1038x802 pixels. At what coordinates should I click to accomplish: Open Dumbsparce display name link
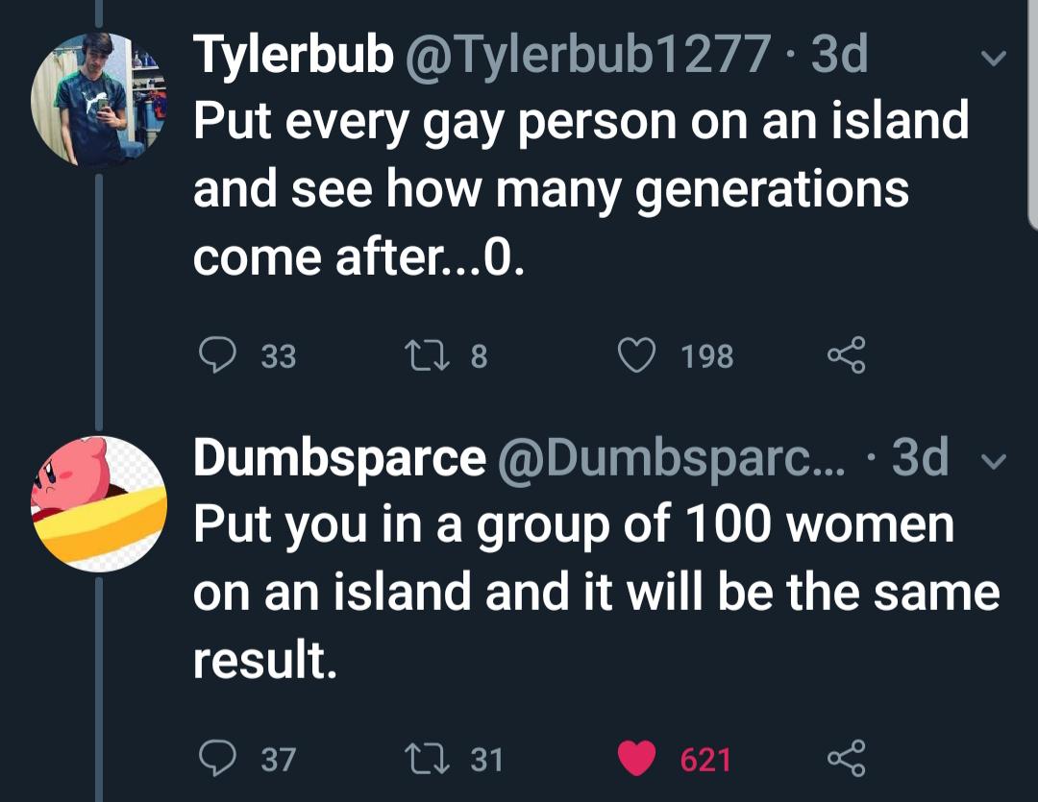(339, 457)
